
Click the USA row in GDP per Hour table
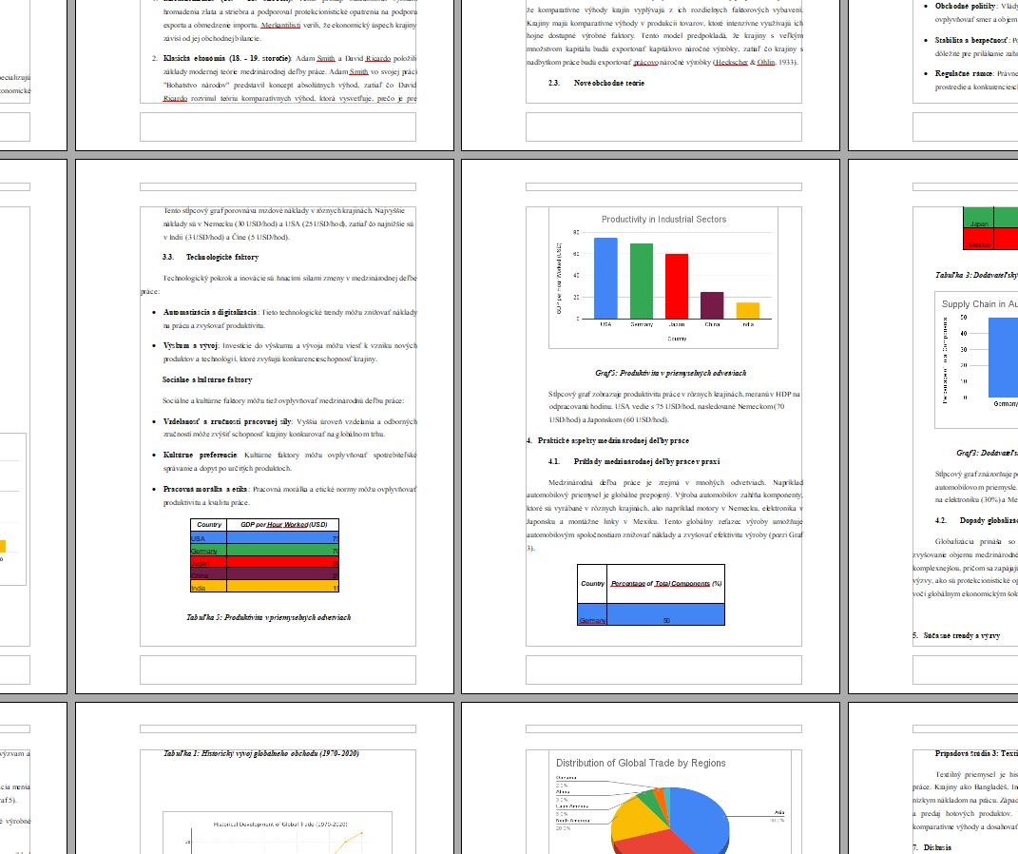[265, 538]
